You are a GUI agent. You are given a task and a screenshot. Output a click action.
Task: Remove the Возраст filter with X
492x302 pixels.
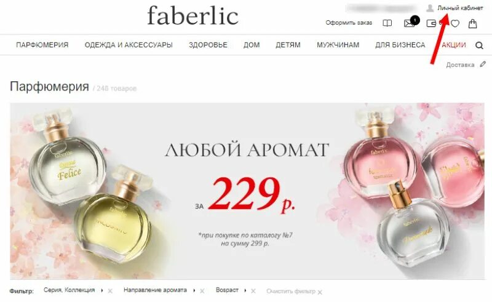[x=253, y=292]
